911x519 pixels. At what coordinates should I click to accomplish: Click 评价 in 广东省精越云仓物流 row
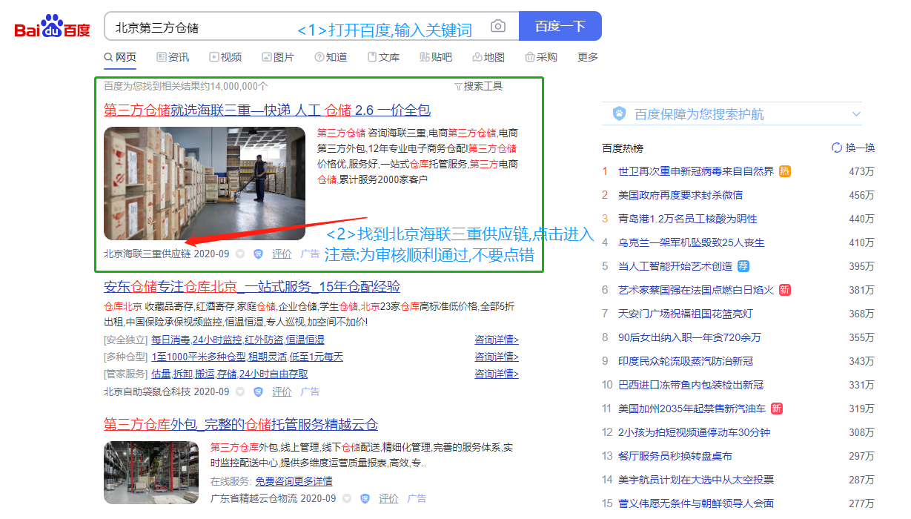pos(388,498)
